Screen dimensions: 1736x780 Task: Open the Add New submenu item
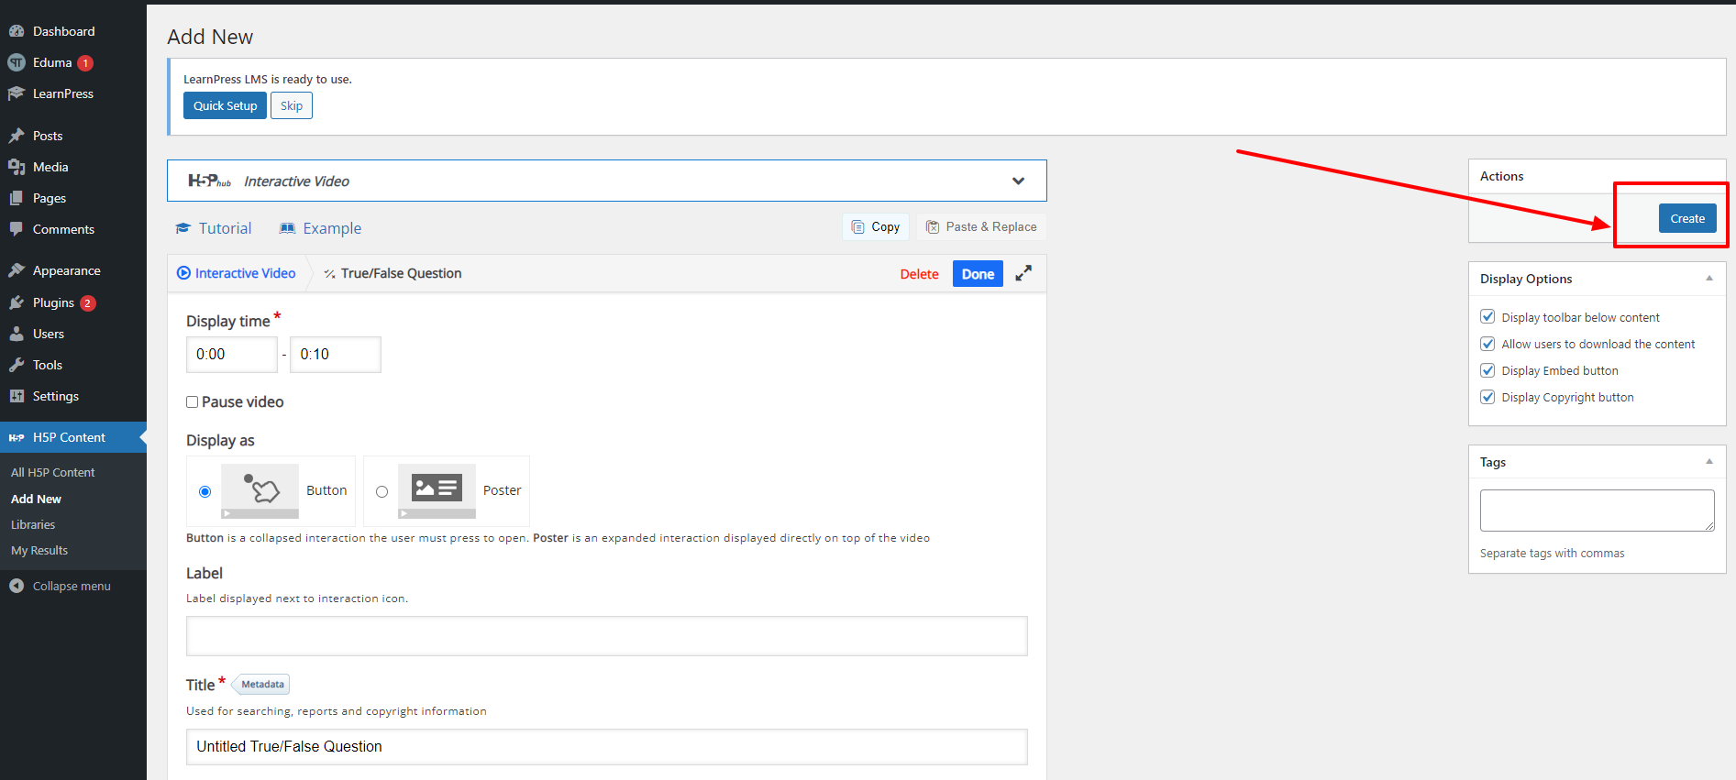coord(36,500)
